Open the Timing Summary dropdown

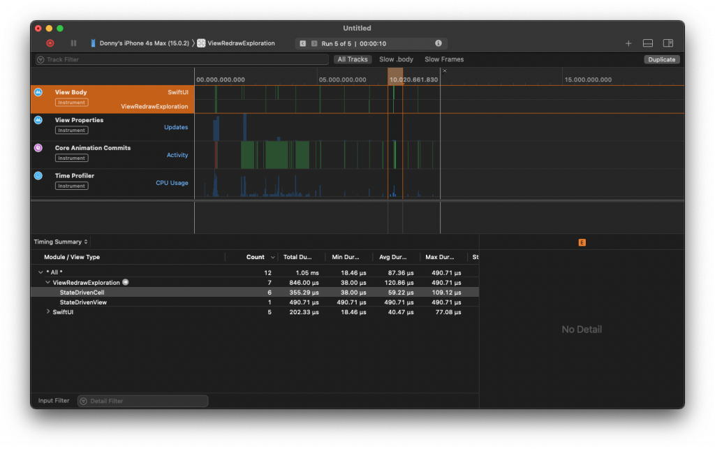pos(61,242)
